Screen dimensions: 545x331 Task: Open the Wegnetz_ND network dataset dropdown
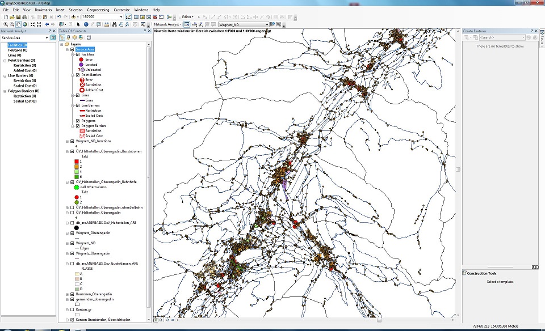266,24
